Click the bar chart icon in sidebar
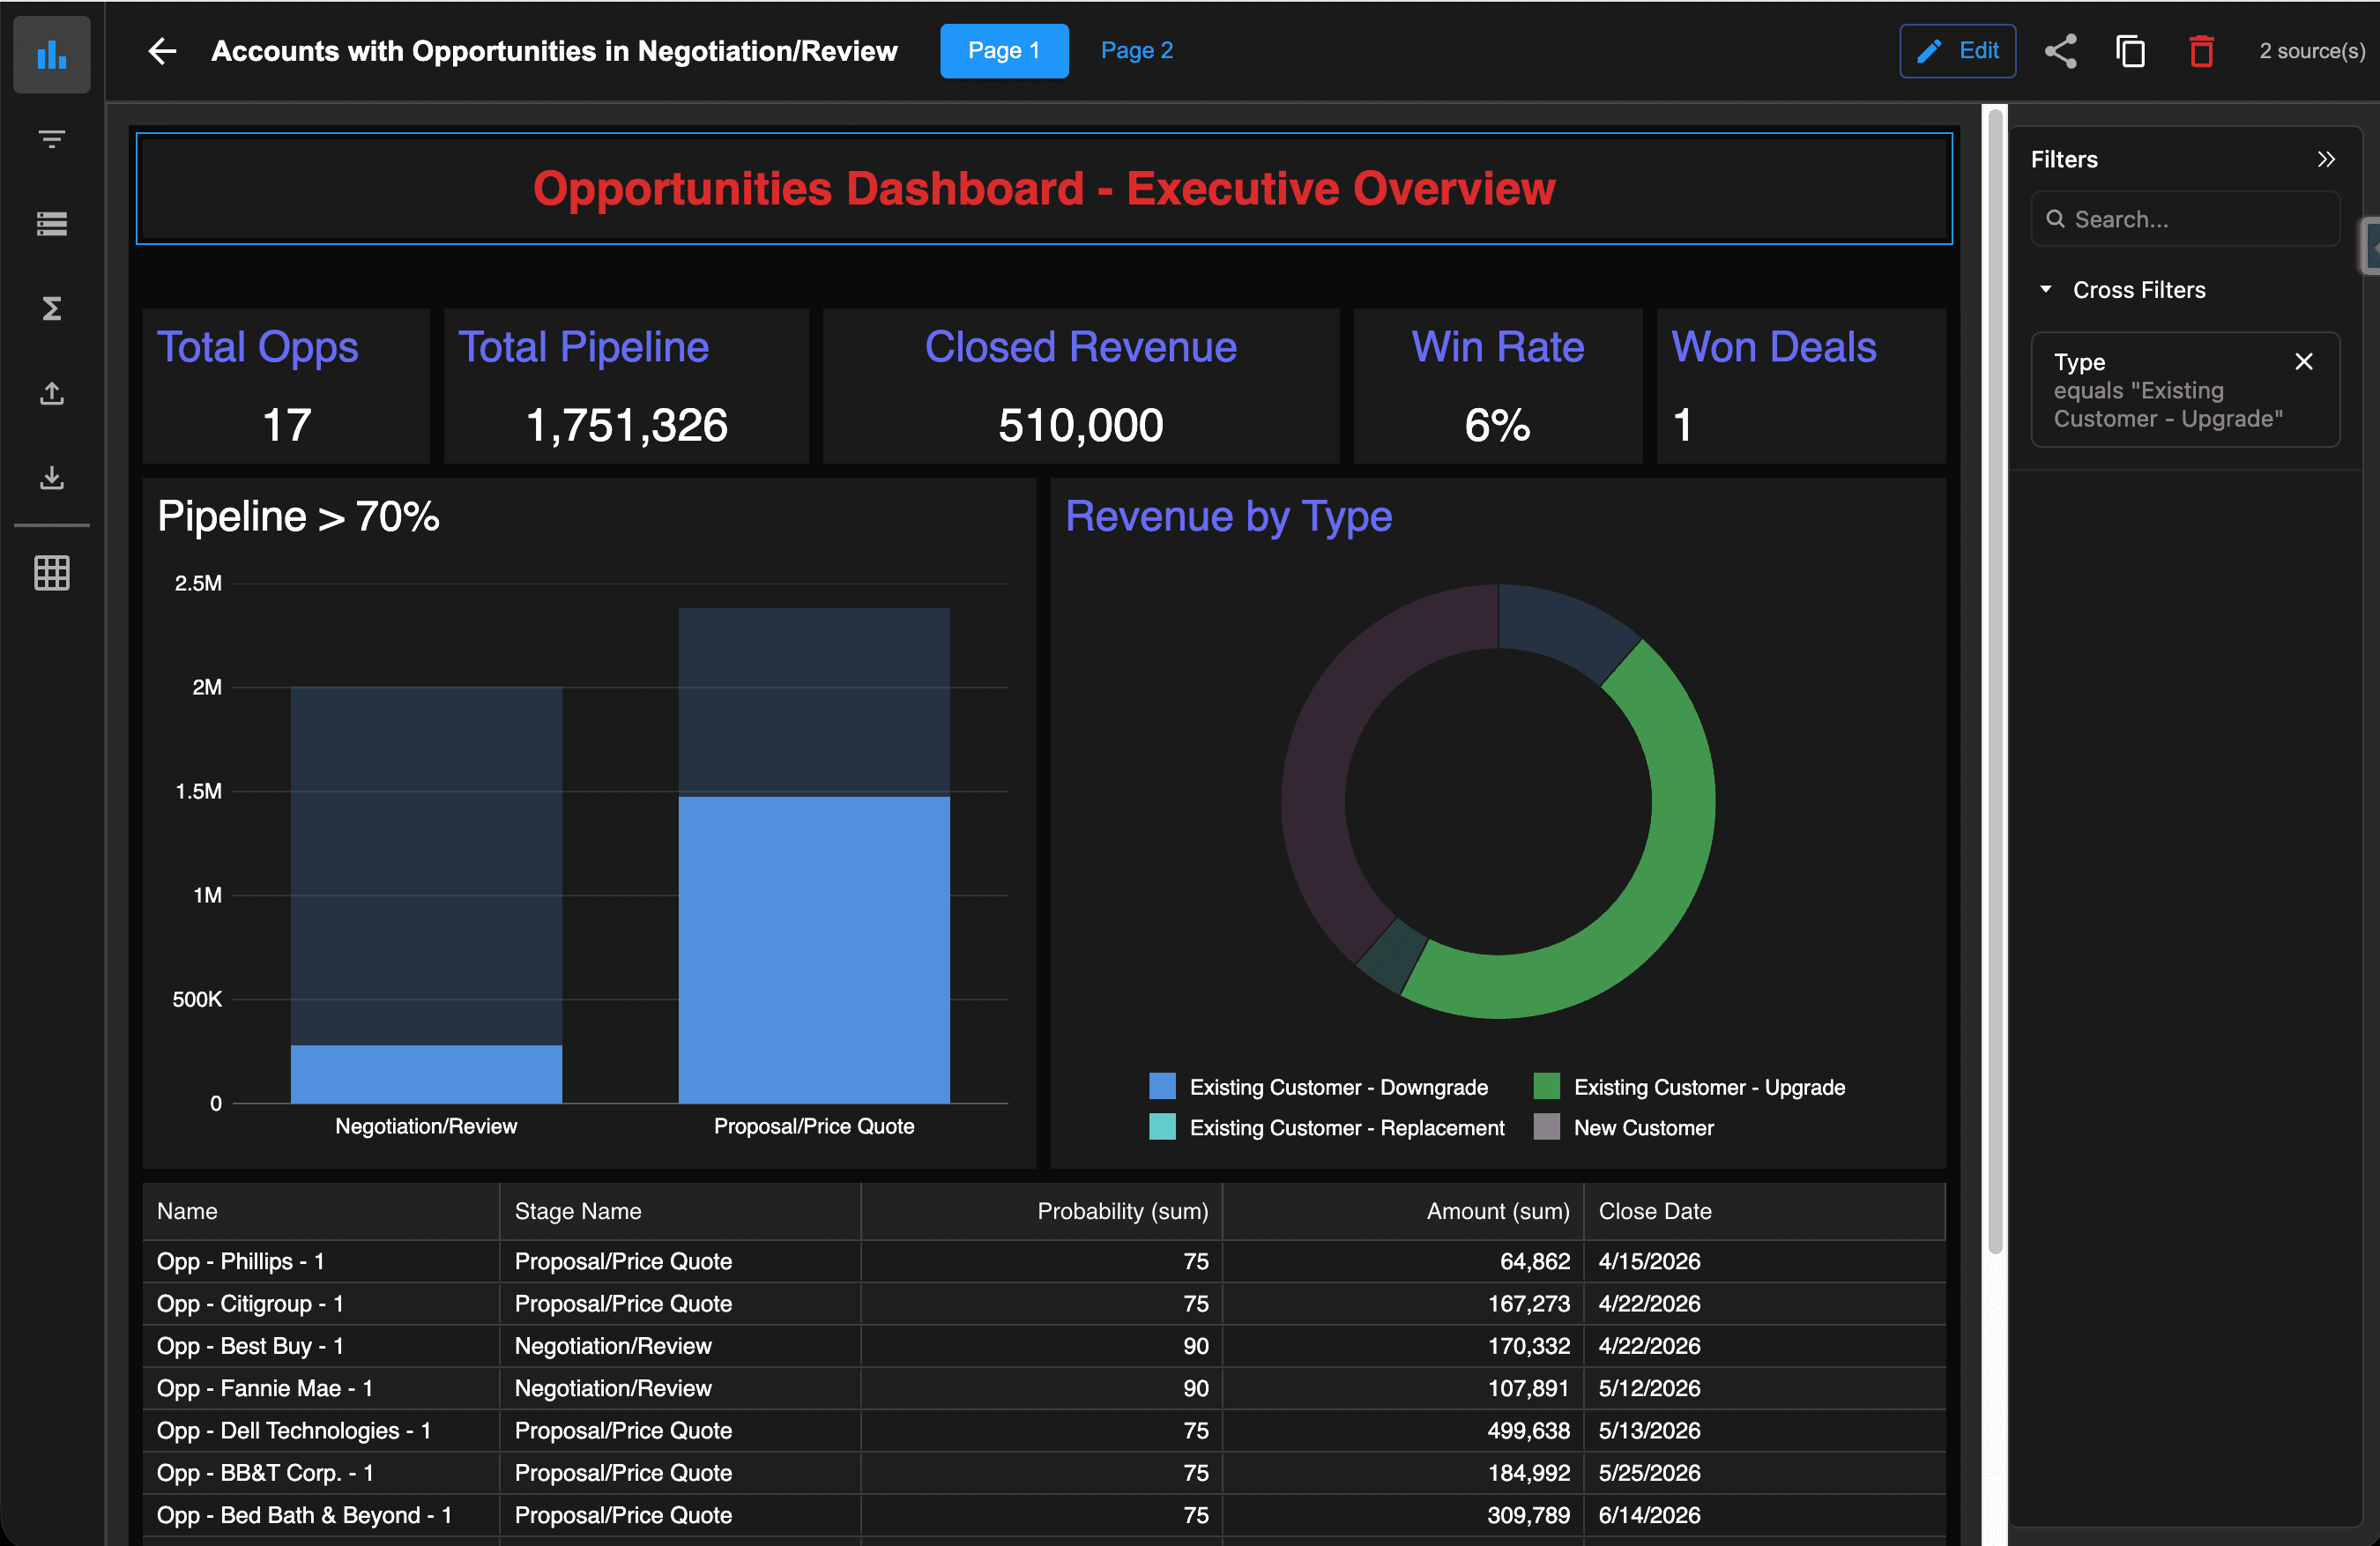 tap(51, 54)
